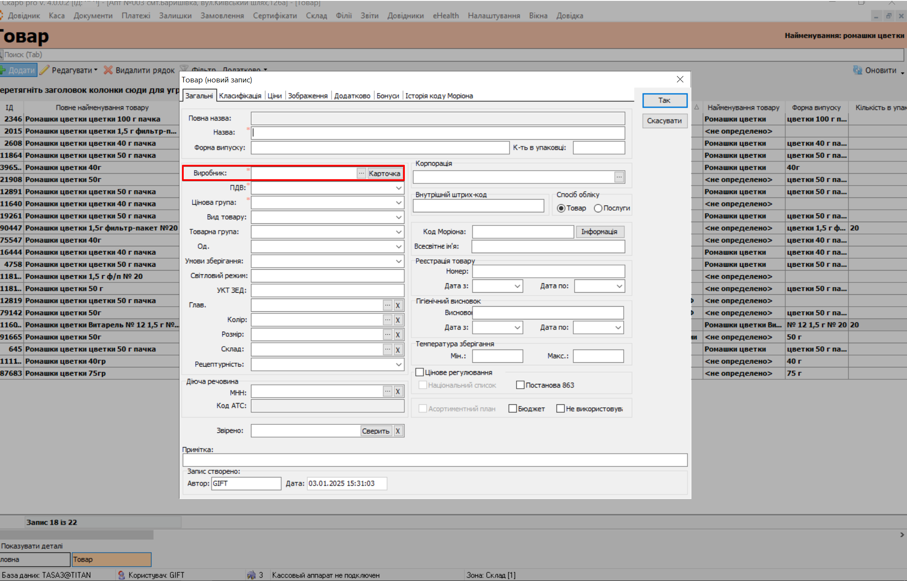907x581 pixels.
Task: Click the Видалити рядок delete icon
Action: (x=108, y=70)
